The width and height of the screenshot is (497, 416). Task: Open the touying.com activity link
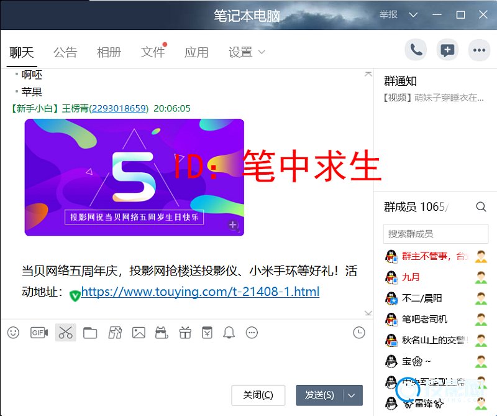pos(200,292)
